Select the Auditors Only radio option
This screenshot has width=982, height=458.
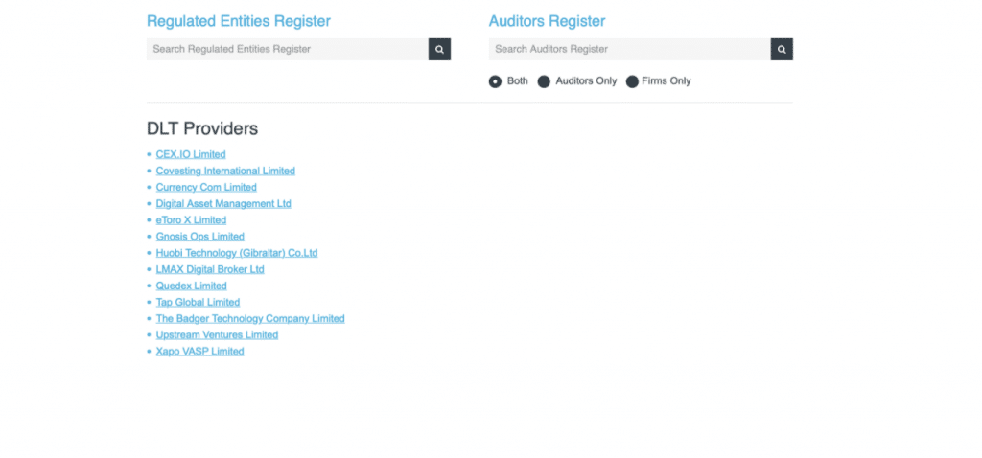coord(545,81)
